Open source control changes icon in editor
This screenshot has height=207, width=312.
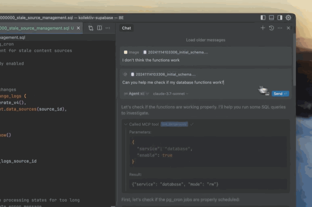[x=91, y=28]
